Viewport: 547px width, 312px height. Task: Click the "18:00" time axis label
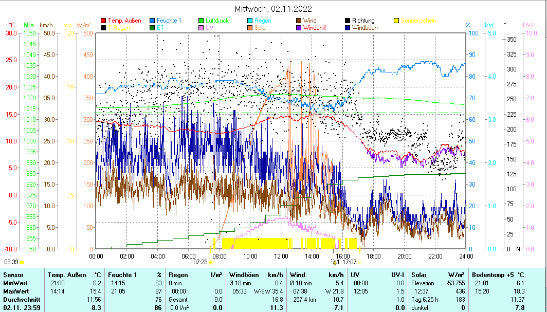pyautogui.click(x=374, y=256)
